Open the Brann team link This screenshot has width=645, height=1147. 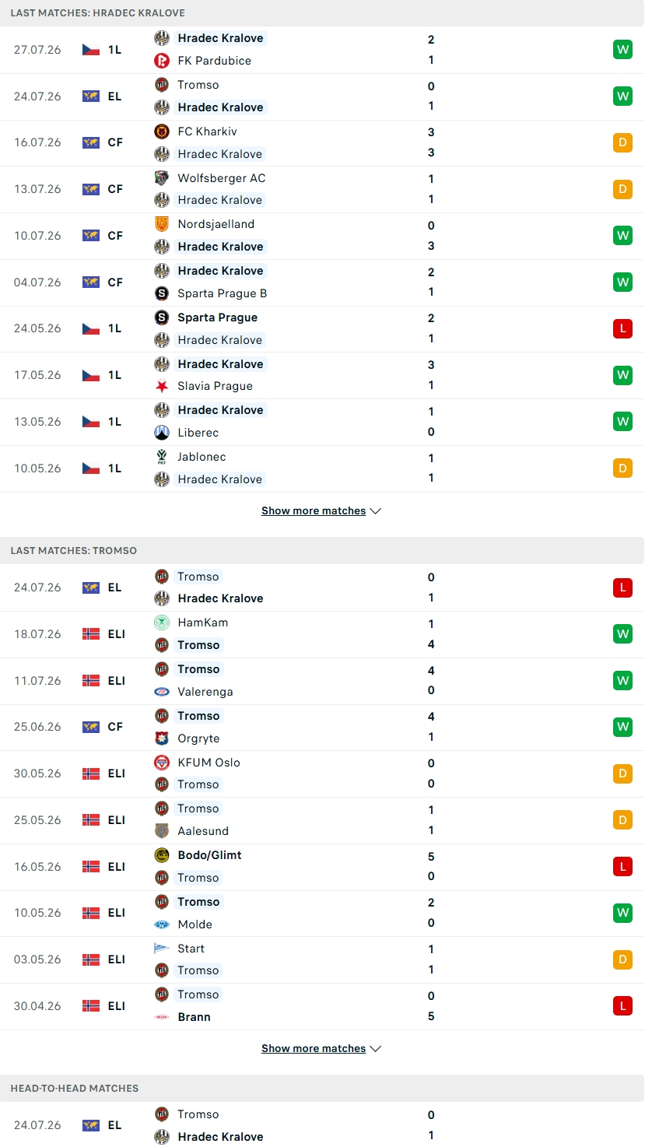click(195, 1017)
